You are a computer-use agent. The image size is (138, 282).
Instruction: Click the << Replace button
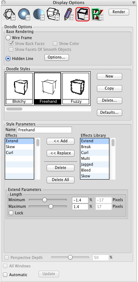(61, 153)
